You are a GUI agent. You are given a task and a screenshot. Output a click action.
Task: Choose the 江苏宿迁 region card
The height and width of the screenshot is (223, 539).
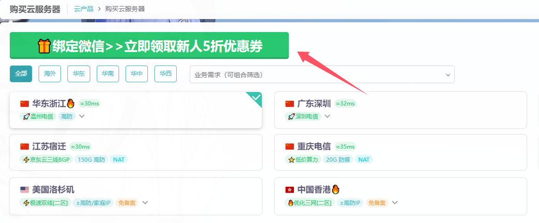click(x=136, y=152)
